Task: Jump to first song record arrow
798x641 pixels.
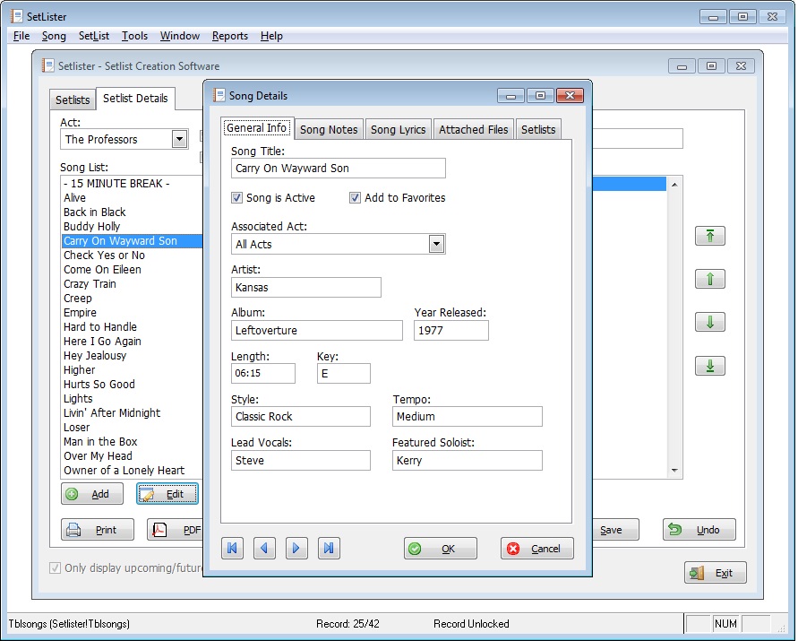Action: pos(233,549)
